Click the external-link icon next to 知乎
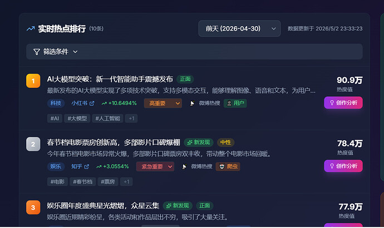This screenshot has height=228, width=384. click(87, 167)
